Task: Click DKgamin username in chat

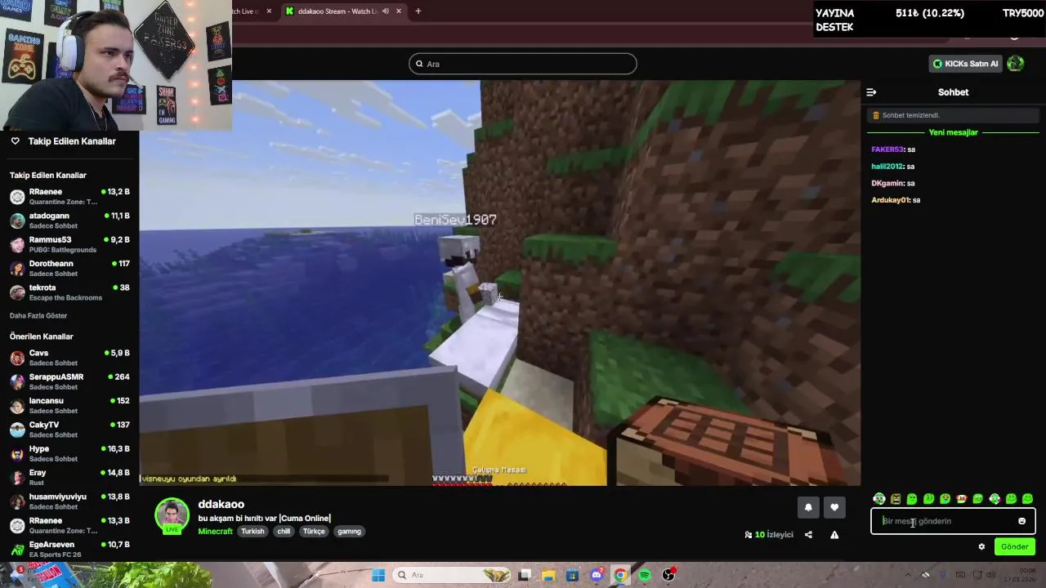Action: pyautogui.click(x=887, y=184)
